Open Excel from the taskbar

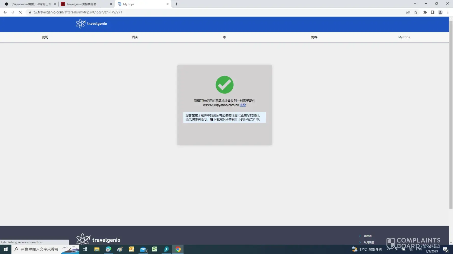click(x=155, y=249)
